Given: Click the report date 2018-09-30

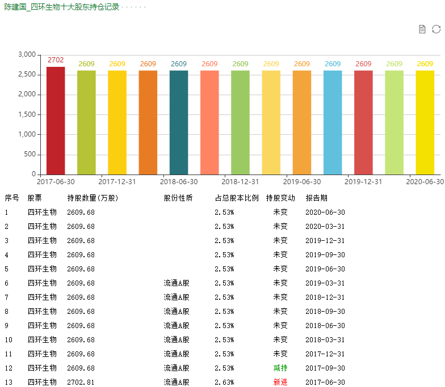Looking at the screenshot, I should pos(325,312).
